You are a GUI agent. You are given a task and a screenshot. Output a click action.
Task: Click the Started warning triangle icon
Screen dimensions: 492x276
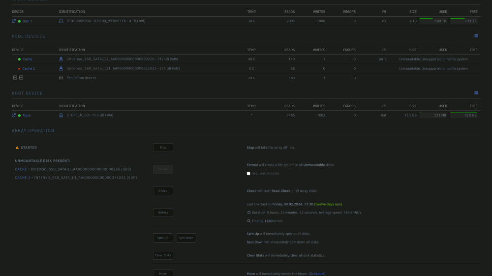(17, 148)
